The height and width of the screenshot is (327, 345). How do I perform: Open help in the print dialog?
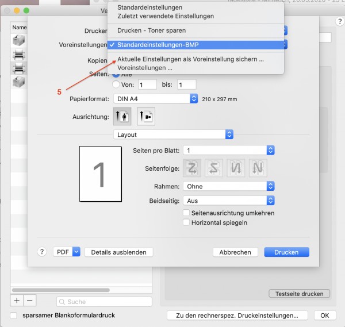[x=42, y=252]
